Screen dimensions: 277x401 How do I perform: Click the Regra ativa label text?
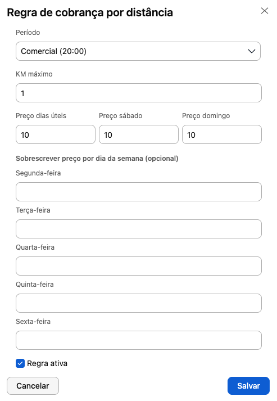[47, 363]
